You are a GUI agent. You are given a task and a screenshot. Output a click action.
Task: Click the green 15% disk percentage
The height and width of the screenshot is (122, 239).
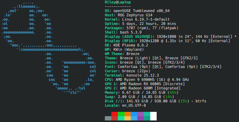[x=184, y=101]
